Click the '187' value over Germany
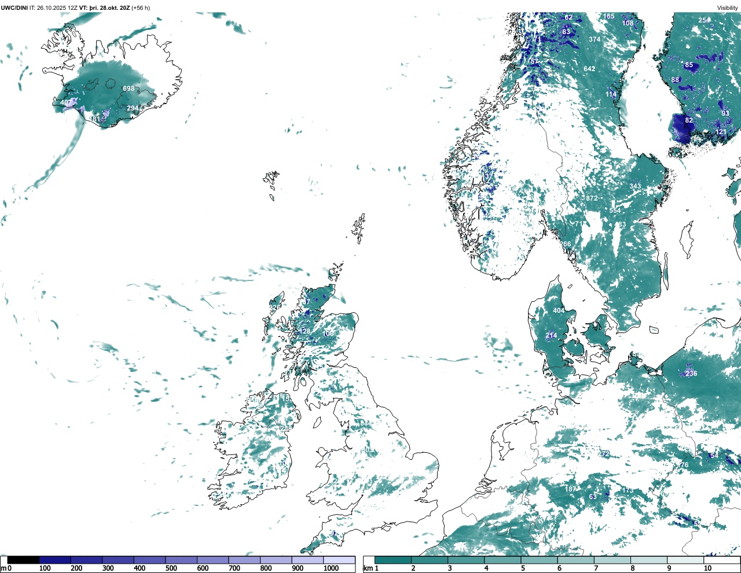 click(571, 489)
